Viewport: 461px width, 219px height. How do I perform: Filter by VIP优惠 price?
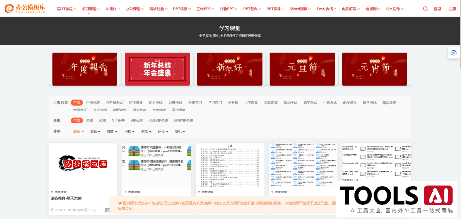[x=137, y=121]
